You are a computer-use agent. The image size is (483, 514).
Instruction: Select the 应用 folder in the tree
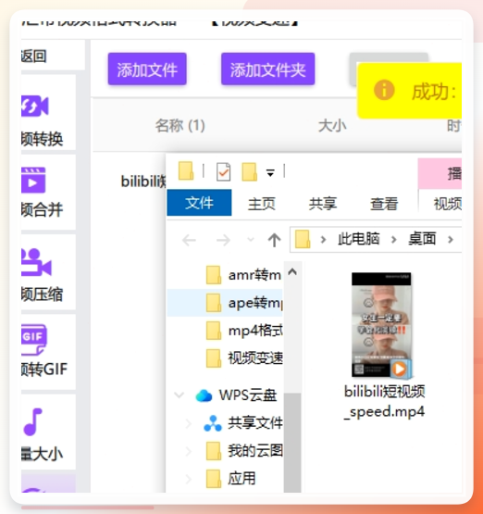click(x=241, y=479)
